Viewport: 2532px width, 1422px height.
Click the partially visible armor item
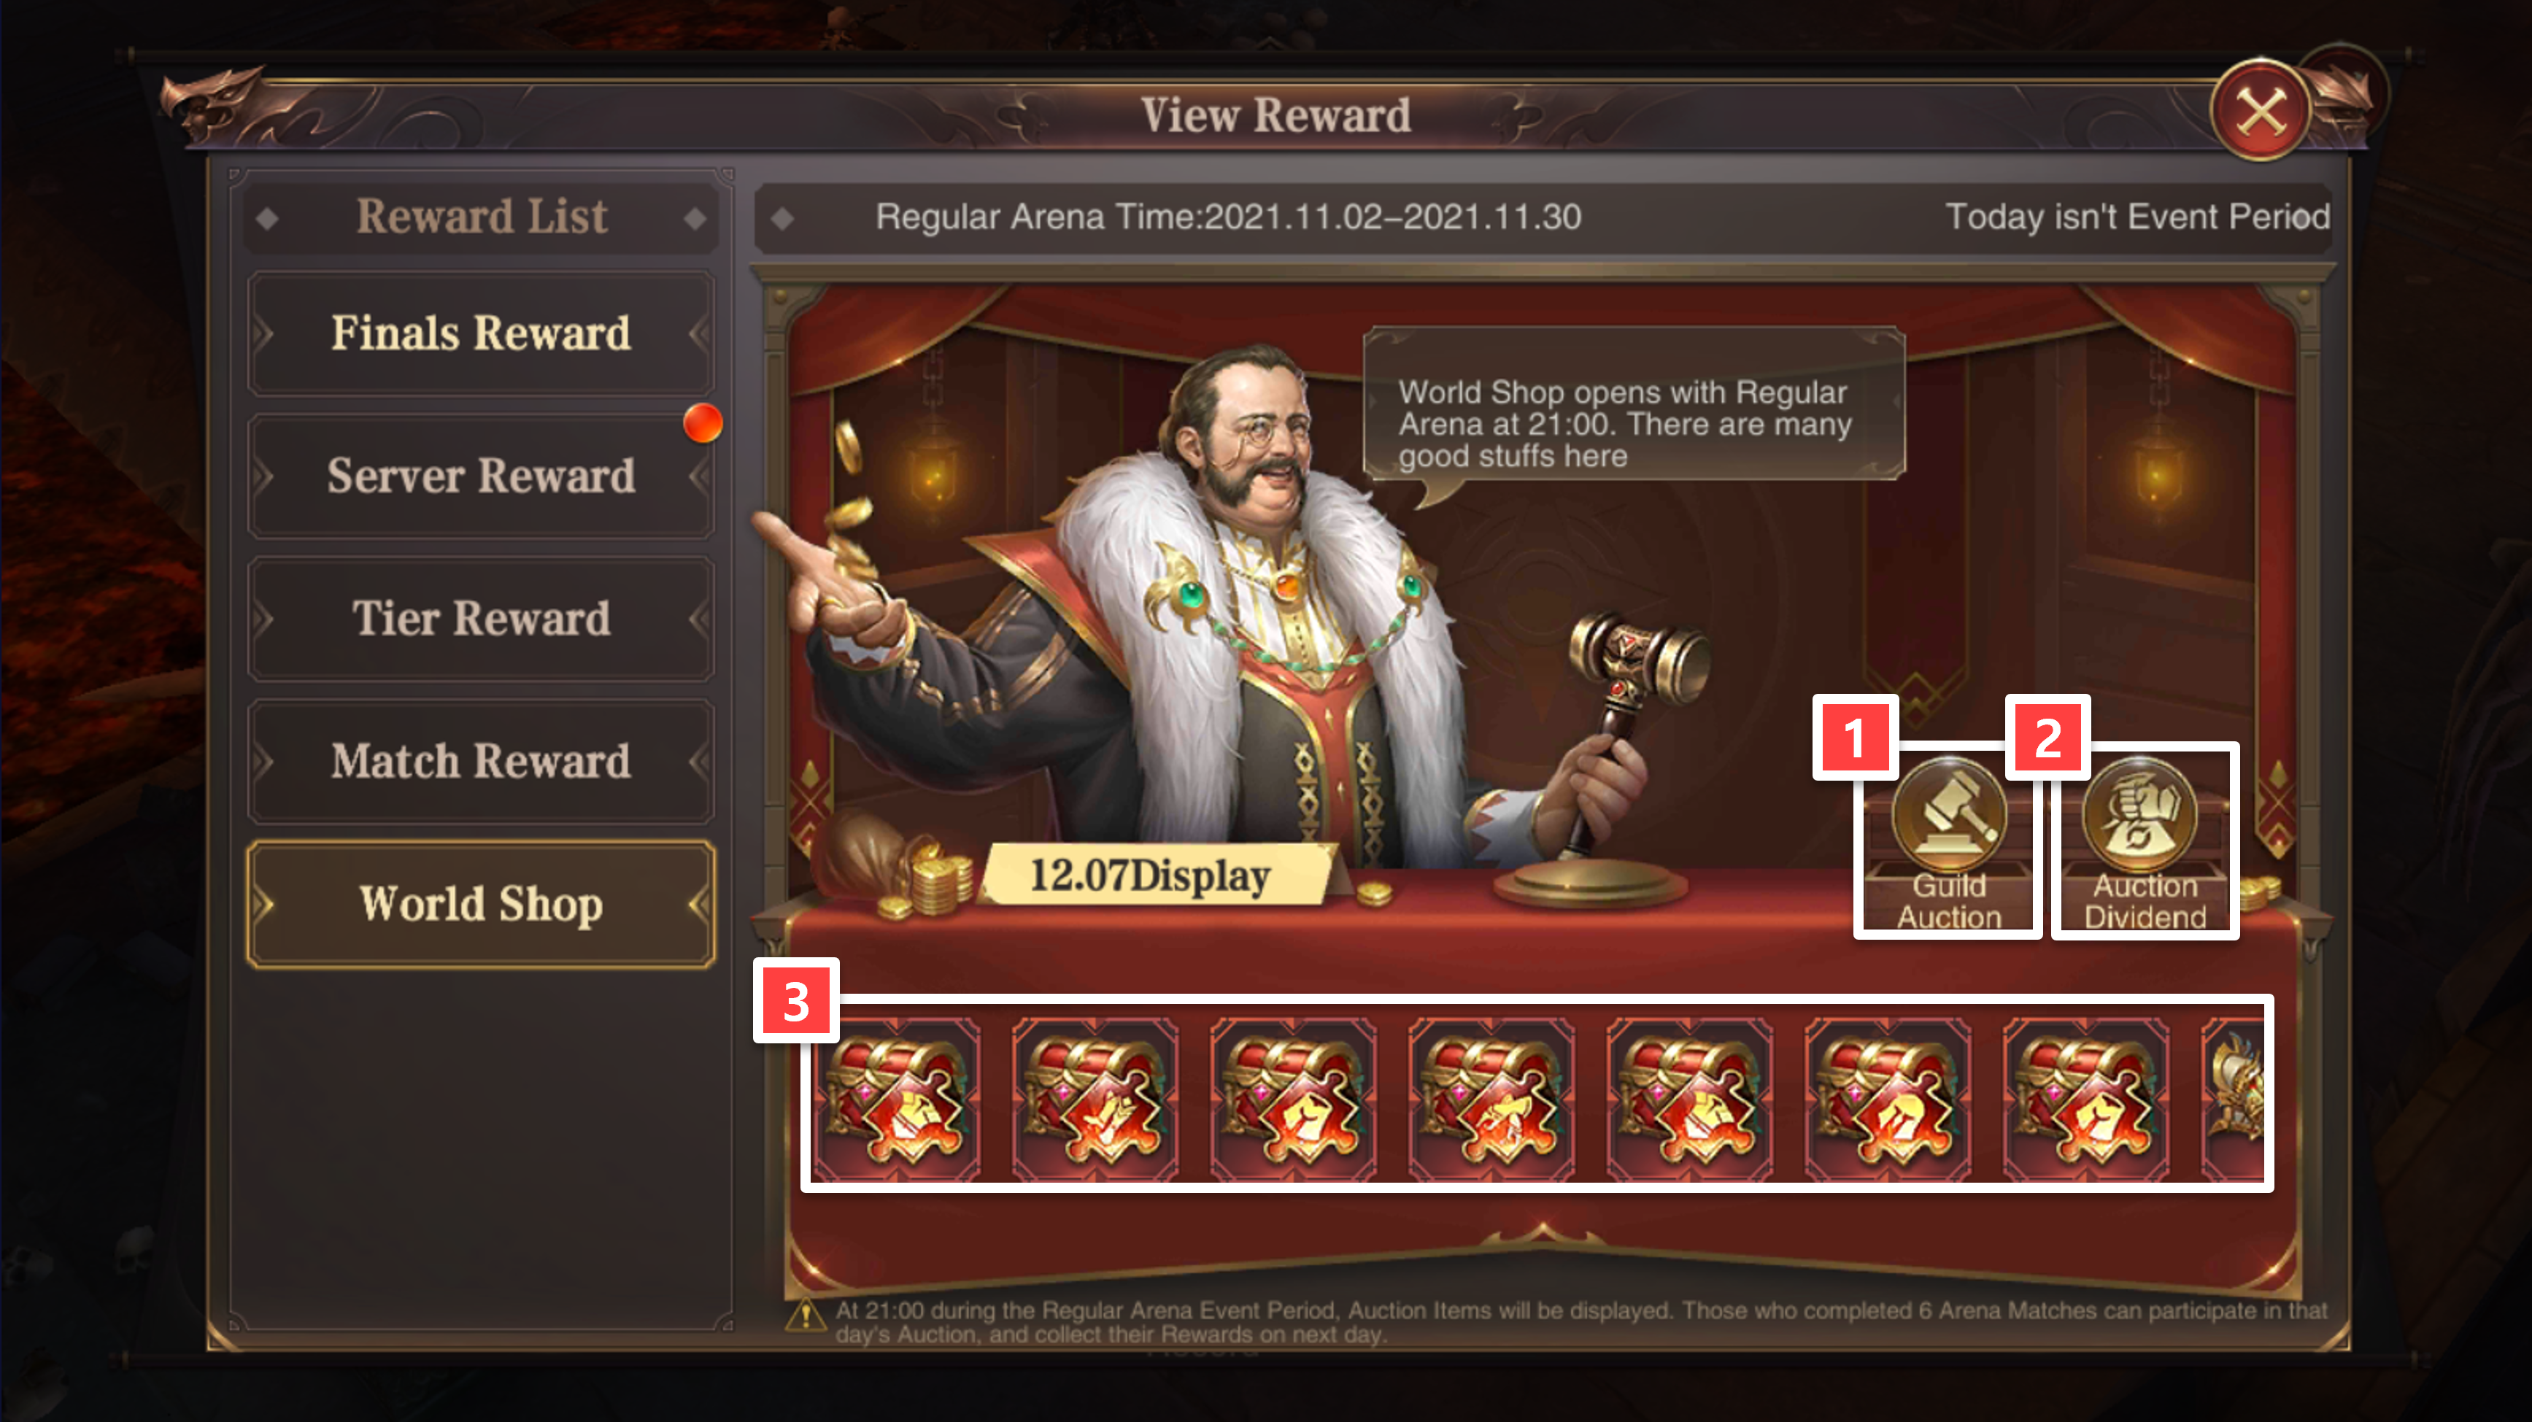[2233, 1099]
